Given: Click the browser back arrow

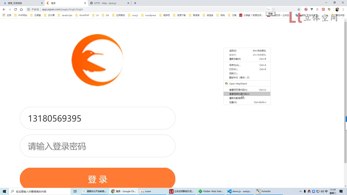Looking at the screenshot, I should pyautogui.click(x=4, y=9).
